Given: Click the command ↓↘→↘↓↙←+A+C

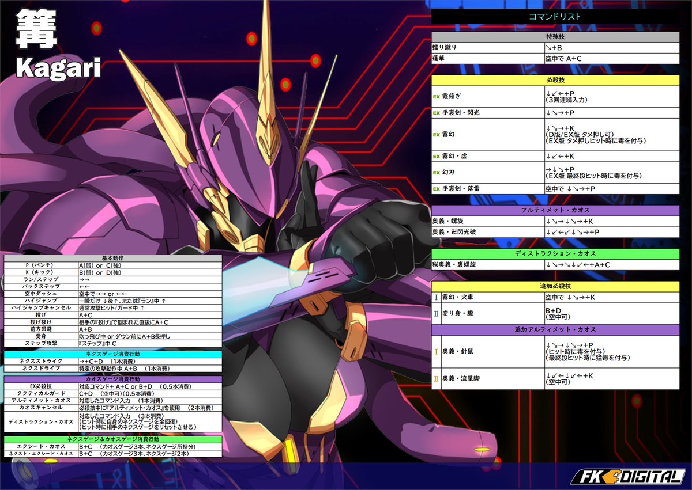Looking at the screenshot, I should [x=578, y=265].
